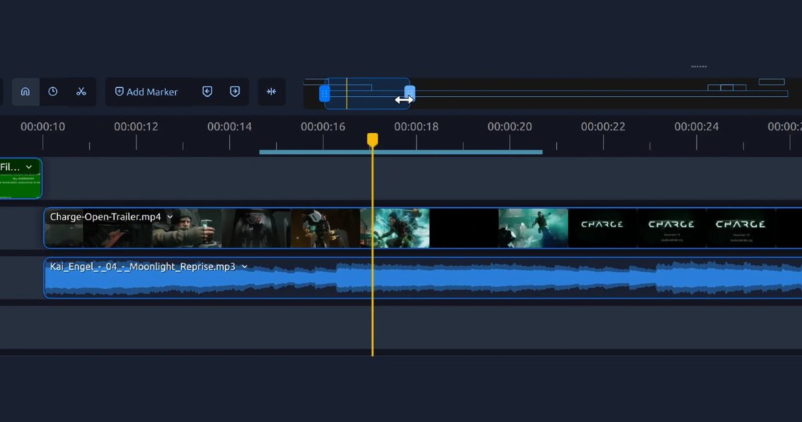
Task: Click the teal cache progress bar under ruler
Action: (401, 152)
